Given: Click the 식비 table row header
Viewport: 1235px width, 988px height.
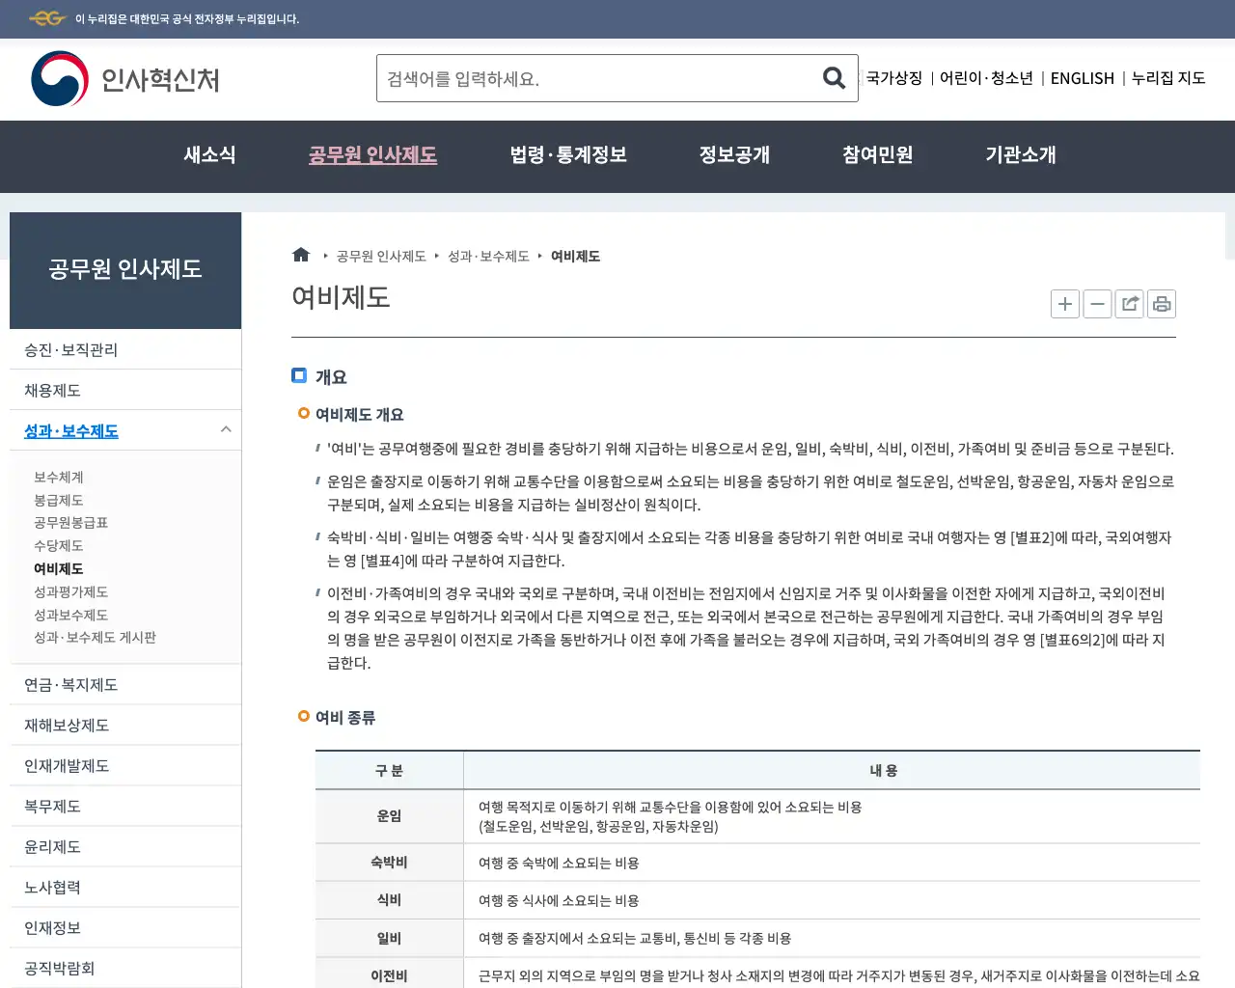Looking at the screenshot, I should (389, 900).
